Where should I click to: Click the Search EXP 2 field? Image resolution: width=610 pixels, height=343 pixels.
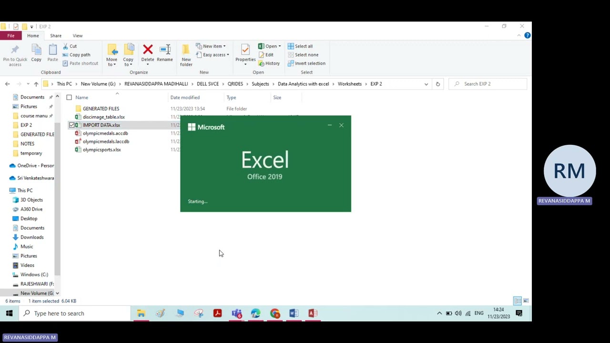click(488, 84)
